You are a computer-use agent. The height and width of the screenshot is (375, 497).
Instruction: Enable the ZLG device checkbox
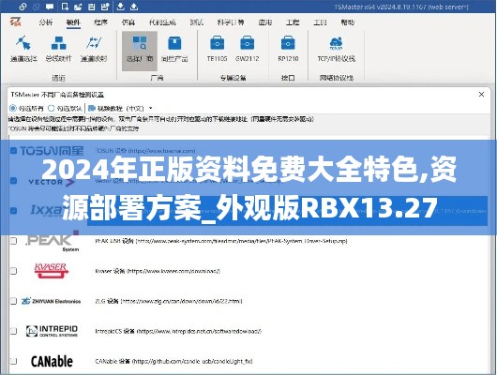13,301
